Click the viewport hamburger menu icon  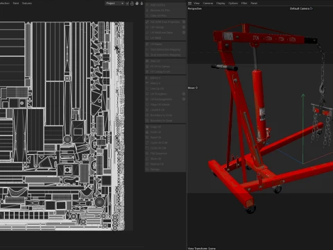[x=189, y=3]
